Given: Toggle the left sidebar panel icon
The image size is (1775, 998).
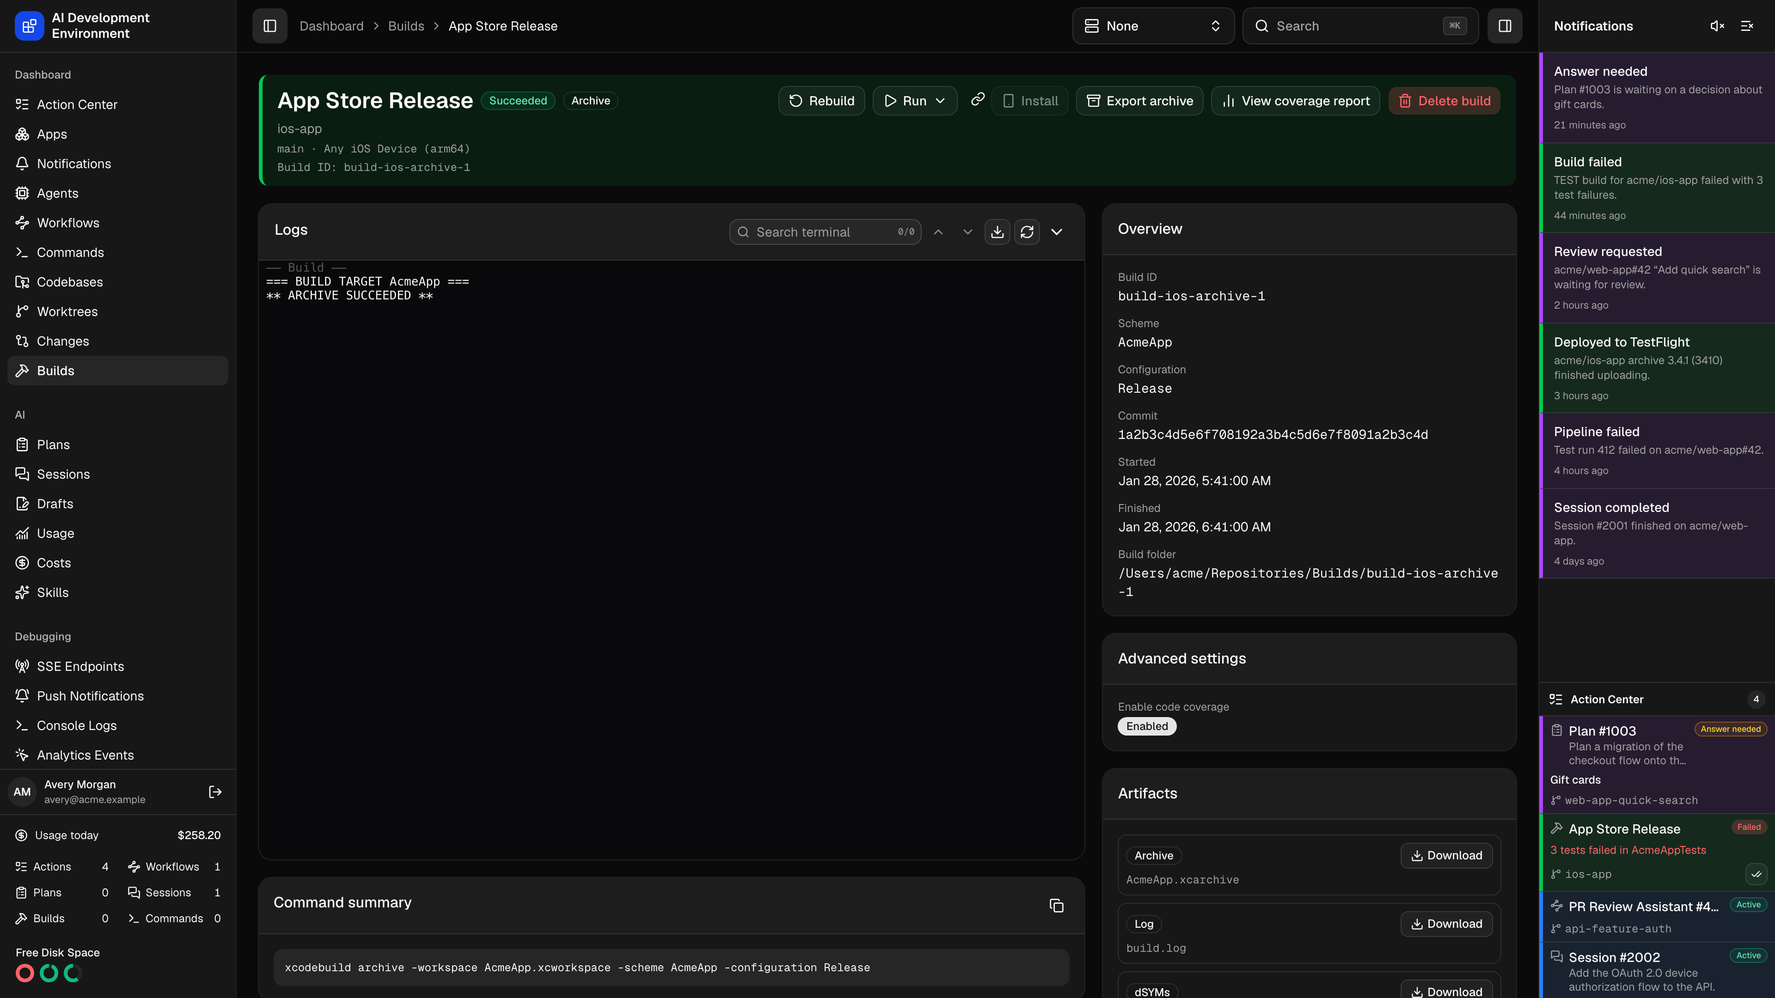Looking at the screenshot, I should pyautogui.click(x=269, y=26).
